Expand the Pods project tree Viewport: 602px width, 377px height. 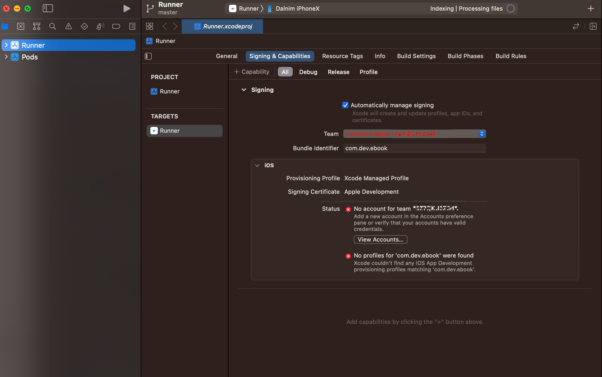point(6,57)
